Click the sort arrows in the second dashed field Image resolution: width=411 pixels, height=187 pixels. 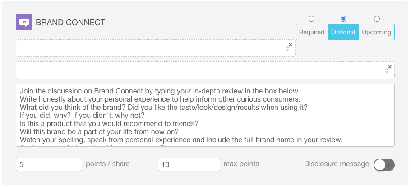coord(387,70)
